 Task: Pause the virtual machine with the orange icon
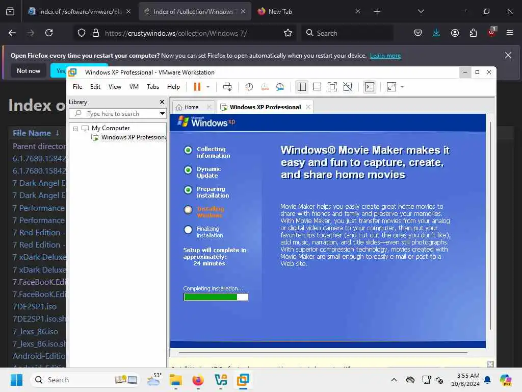tap(197, 87)
